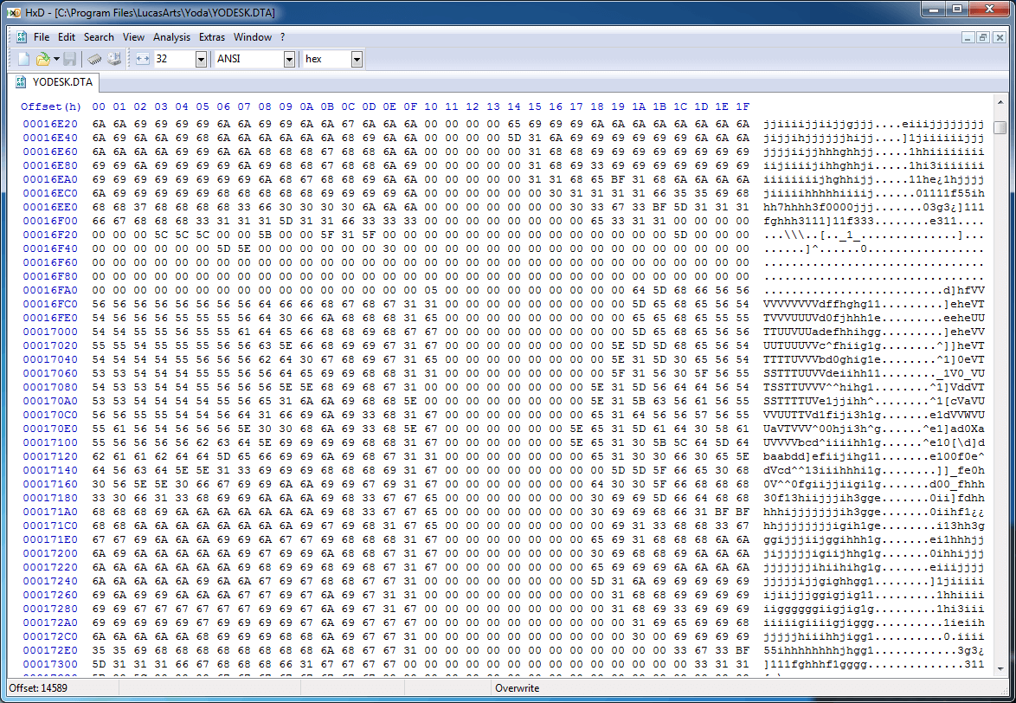The image size is (1016, 703).
Task: Expand the hex offset base dropdown
Action: (357, 59)
